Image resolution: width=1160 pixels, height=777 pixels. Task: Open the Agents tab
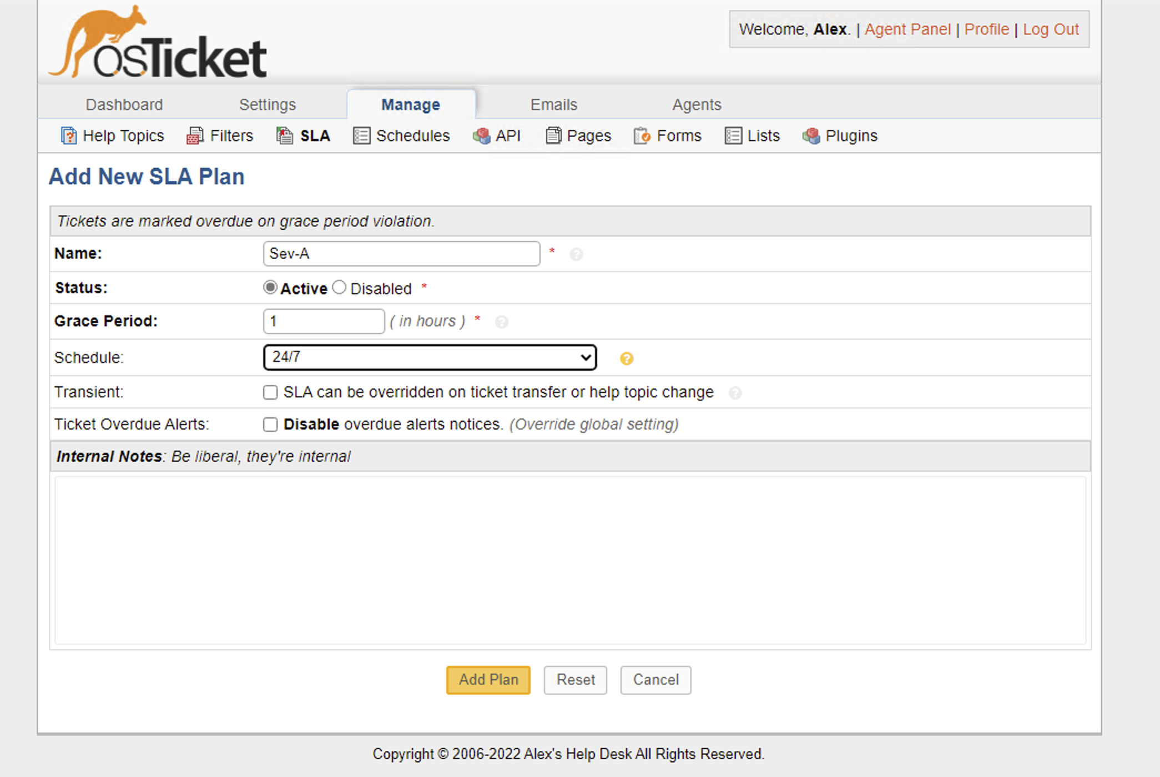696,104
